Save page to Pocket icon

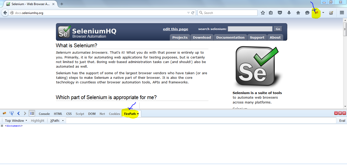280,13
